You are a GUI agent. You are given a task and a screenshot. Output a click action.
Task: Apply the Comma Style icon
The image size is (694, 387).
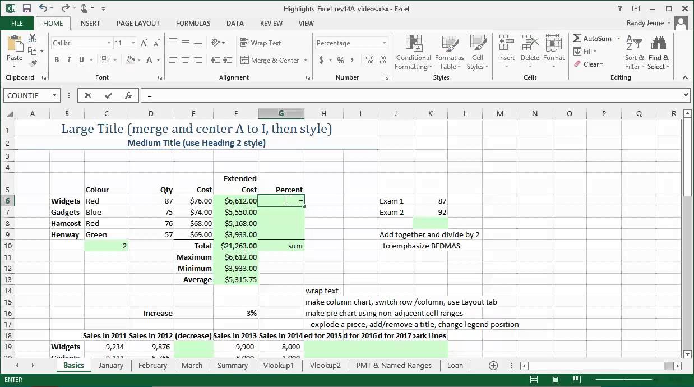click(353, 60)
